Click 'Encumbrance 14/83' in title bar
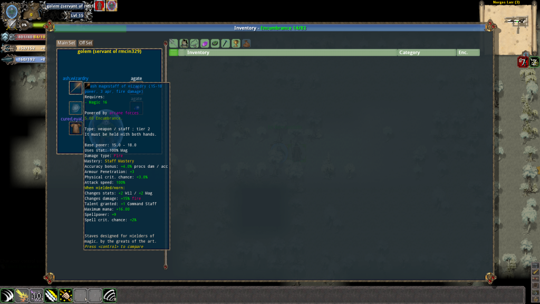 pos(283,28)
